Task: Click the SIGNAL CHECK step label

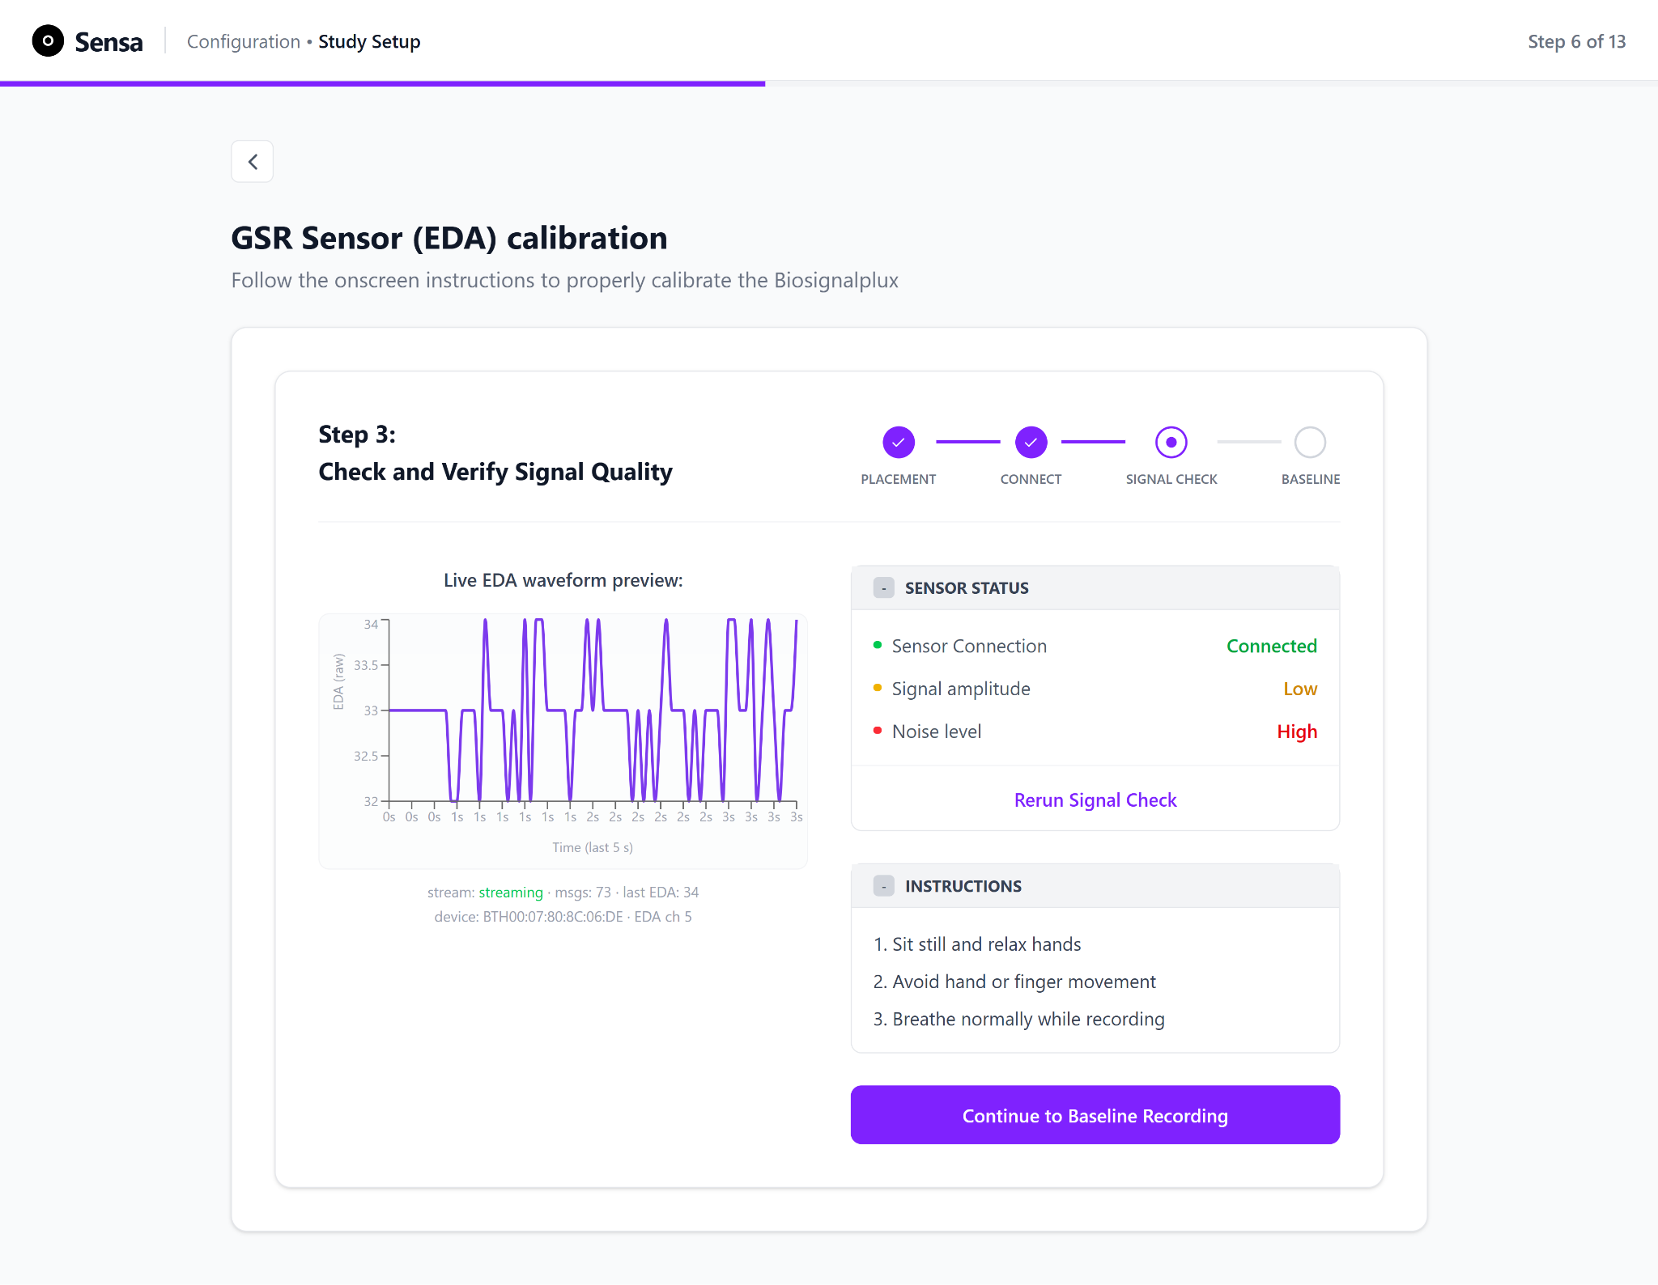Action: point(1171,479)
